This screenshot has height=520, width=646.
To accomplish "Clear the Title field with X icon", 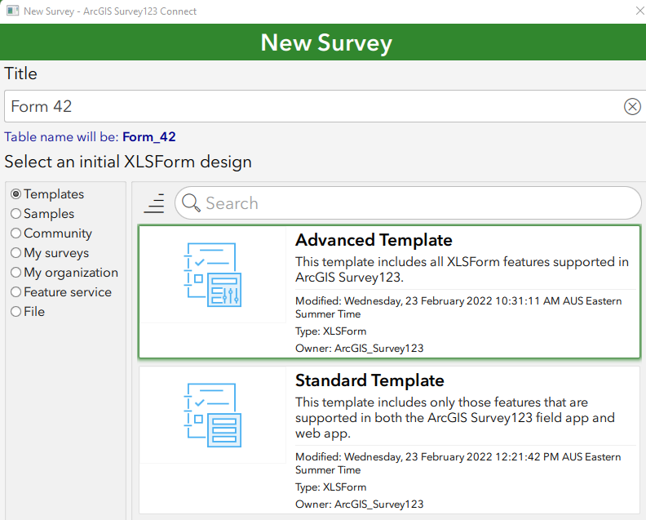I will click(x=632, y=106).
